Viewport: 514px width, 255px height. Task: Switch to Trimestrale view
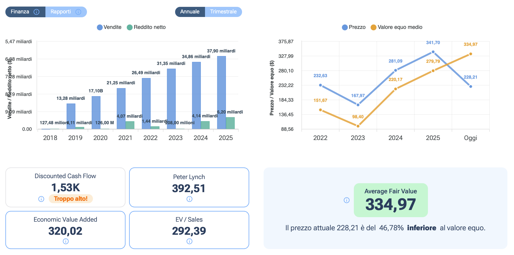223,12
